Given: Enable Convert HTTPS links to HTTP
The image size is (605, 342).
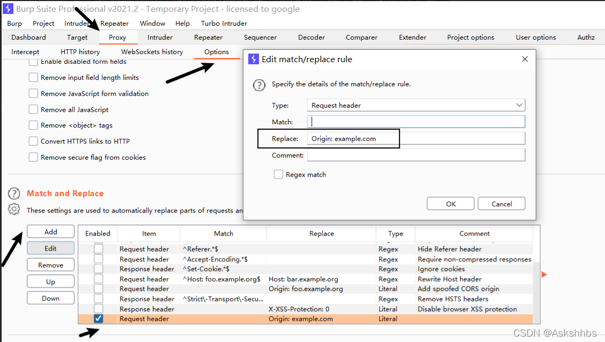Looking at the screenshot, I should click(x=33, y=141).
